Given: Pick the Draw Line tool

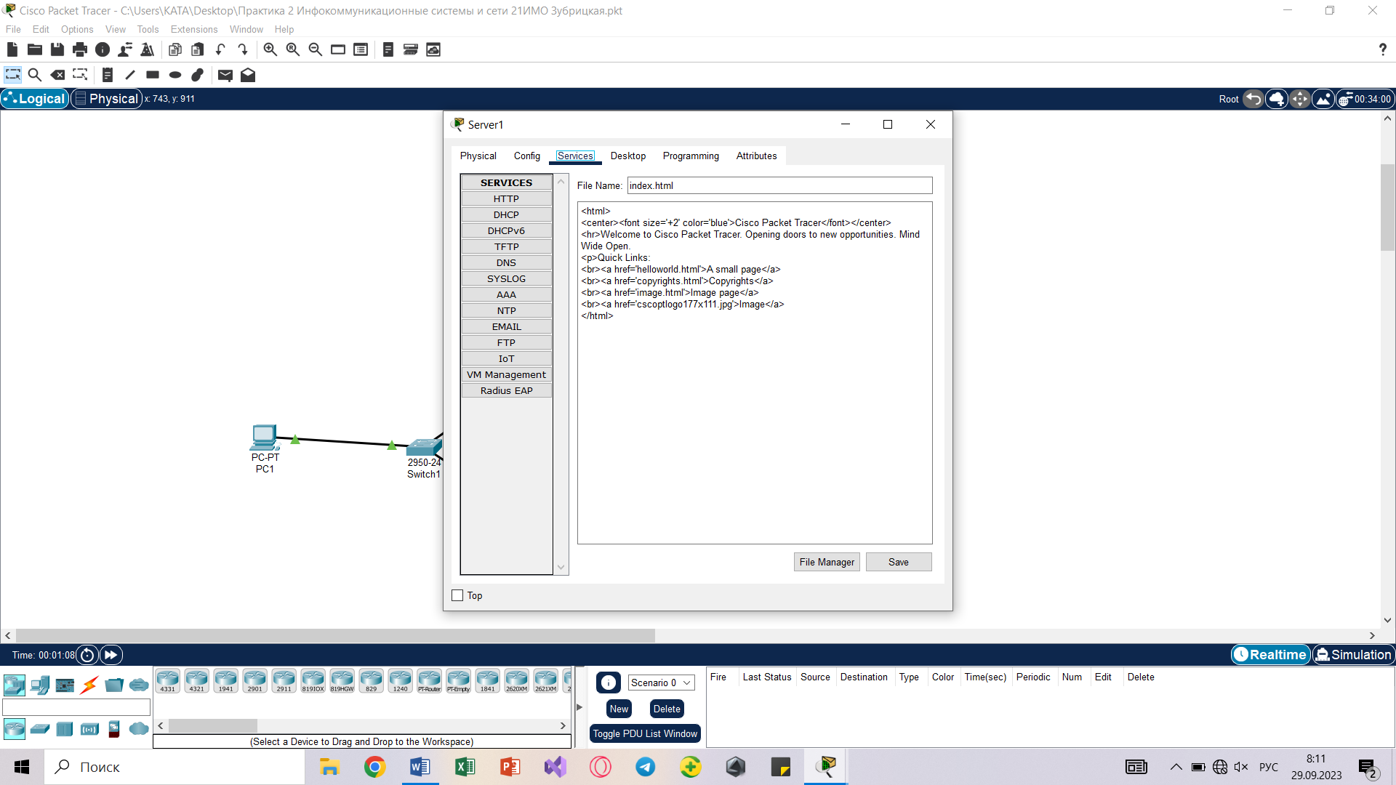Looking at the screenshot, I should click(x=130, y=75).
